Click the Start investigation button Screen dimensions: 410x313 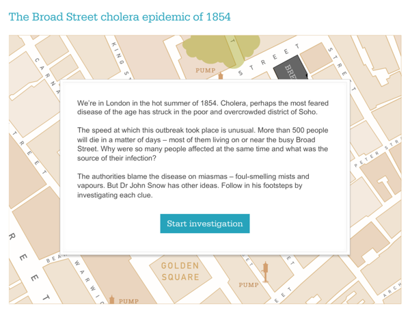[205, 223]
